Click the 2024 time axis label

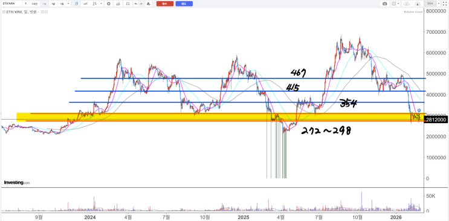point(90,217)
